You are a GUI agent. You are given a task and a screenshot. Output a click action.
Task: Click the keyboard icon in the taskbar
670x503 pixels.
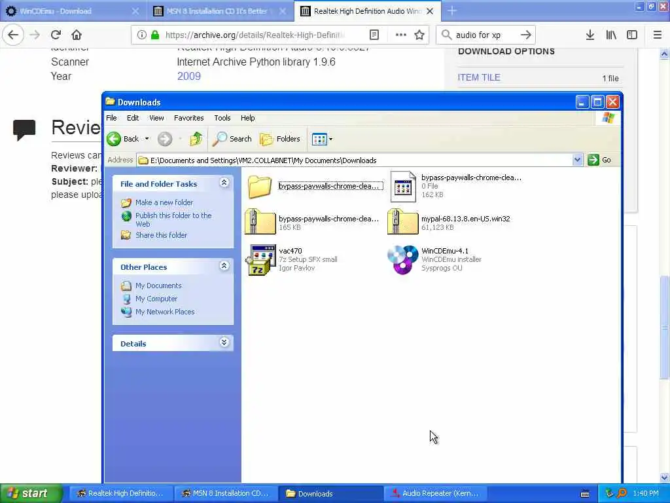click(585, 494)
